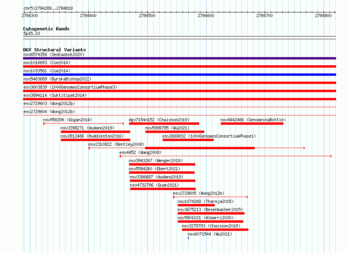Click the Cytogenetic Bands track title
The image size is (347, 253).
(46, 29)
